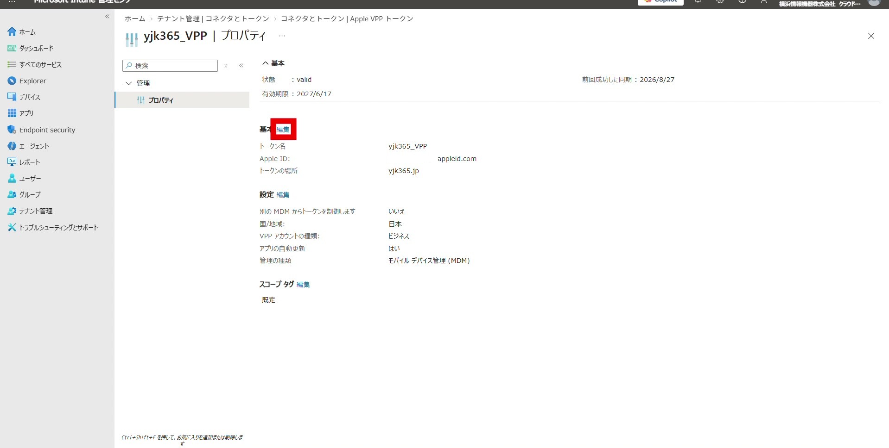Click the 横浜情報機器株式会社 account name
The width and height of the screenshot is (889, 448).
pyautogui.click(x=807, y=4)
